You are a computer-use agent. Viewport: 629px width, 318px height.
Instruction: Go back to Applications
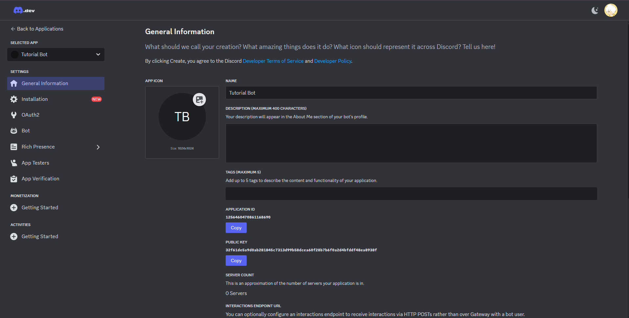point(37,29)
